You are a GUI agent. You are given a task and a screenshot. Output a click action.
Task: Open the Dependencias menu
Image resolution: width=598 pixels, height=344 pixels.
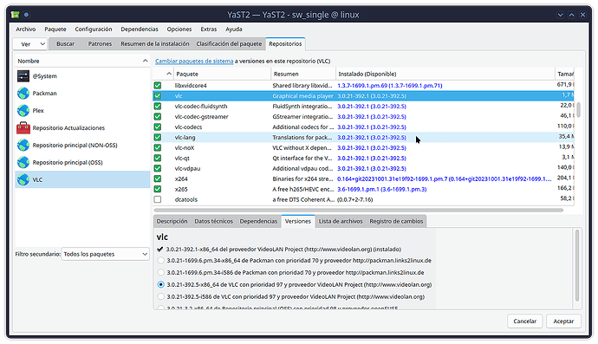[x=140, y=29]
